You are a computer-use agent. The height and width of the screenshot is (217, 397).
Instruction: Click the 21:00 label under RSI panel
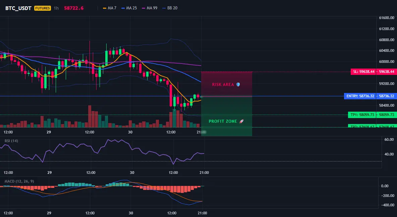click(x=204, y=173)
